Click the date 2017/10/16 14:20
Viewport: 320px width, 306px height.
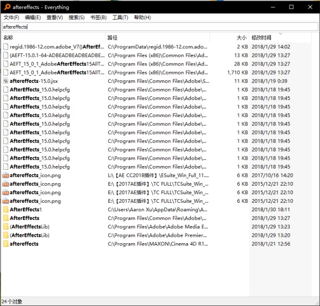272,175
